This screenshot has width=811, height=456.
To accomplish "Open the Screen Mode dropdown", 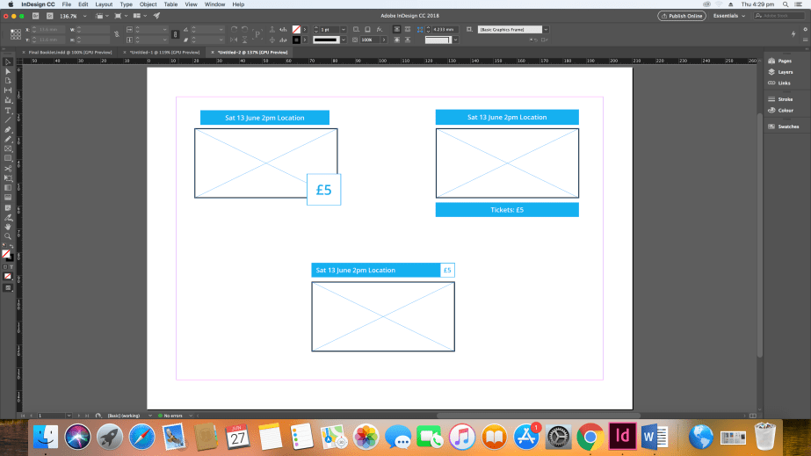I will (120, 16).
